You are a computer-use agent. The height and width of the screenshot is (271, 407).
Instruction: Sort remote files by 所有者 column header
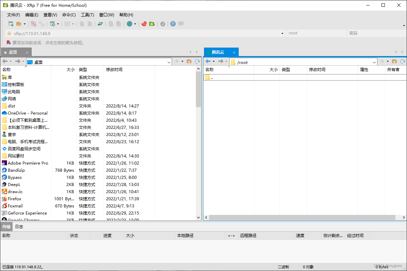pos(395,70)
